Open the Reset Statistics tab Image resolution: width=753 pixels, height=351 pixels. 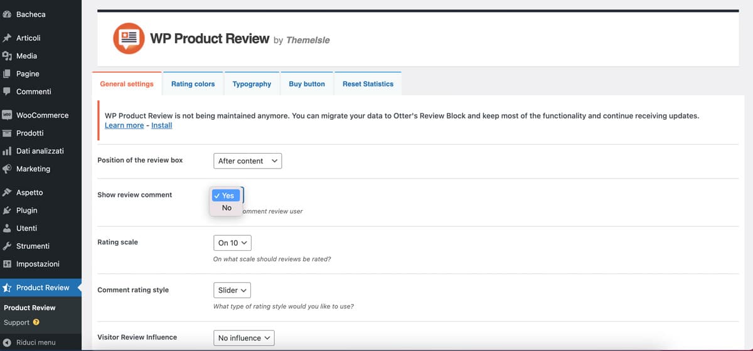pyautogui.click(x=368, y=84)
